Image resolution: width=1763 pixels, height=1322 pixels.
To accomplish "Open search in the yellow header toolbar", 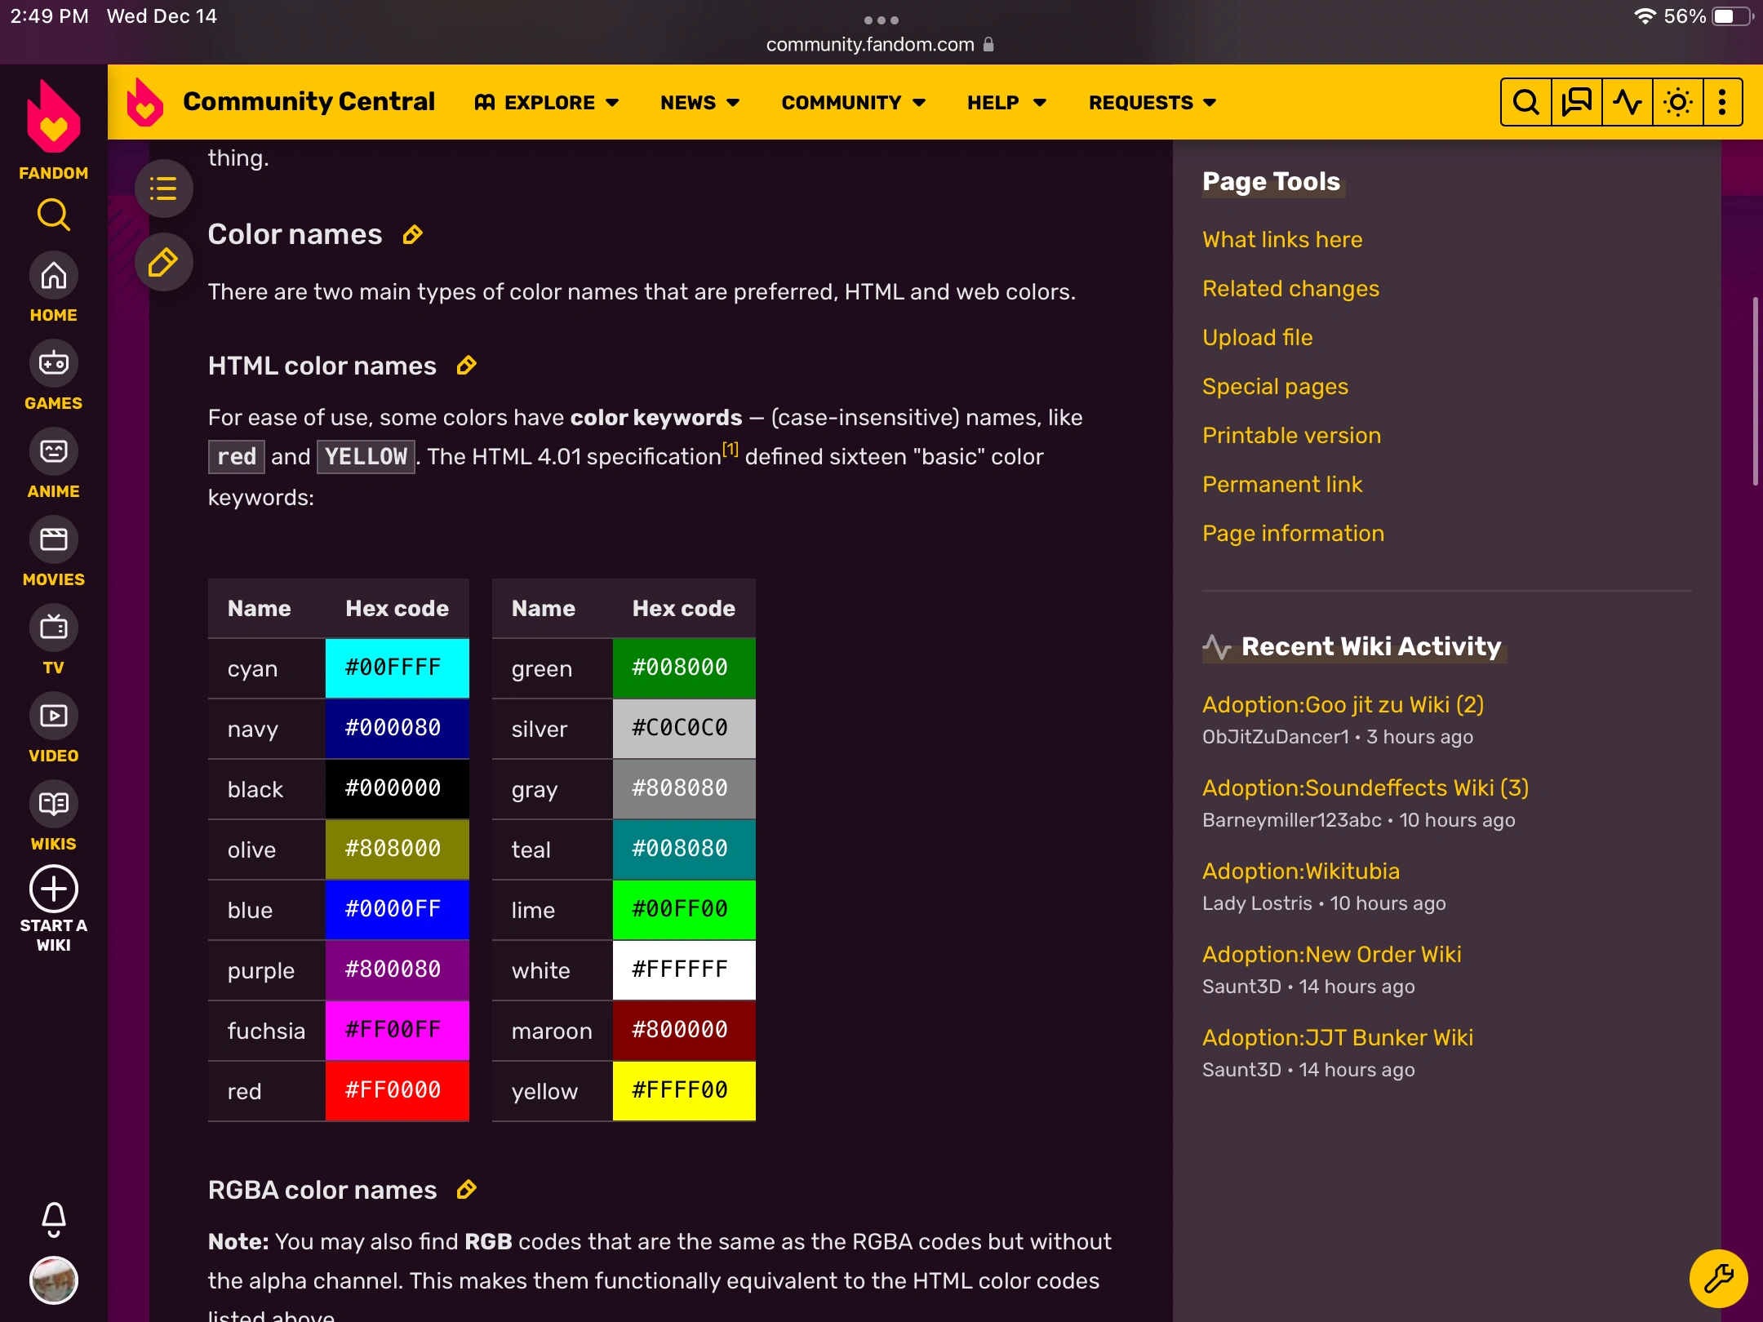I will 1525,102.
